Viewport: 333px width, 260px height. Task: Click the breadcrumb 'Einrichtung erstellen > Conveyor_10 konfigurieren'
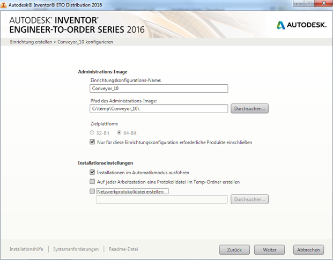pyautogui.click(x=61, y=42)
